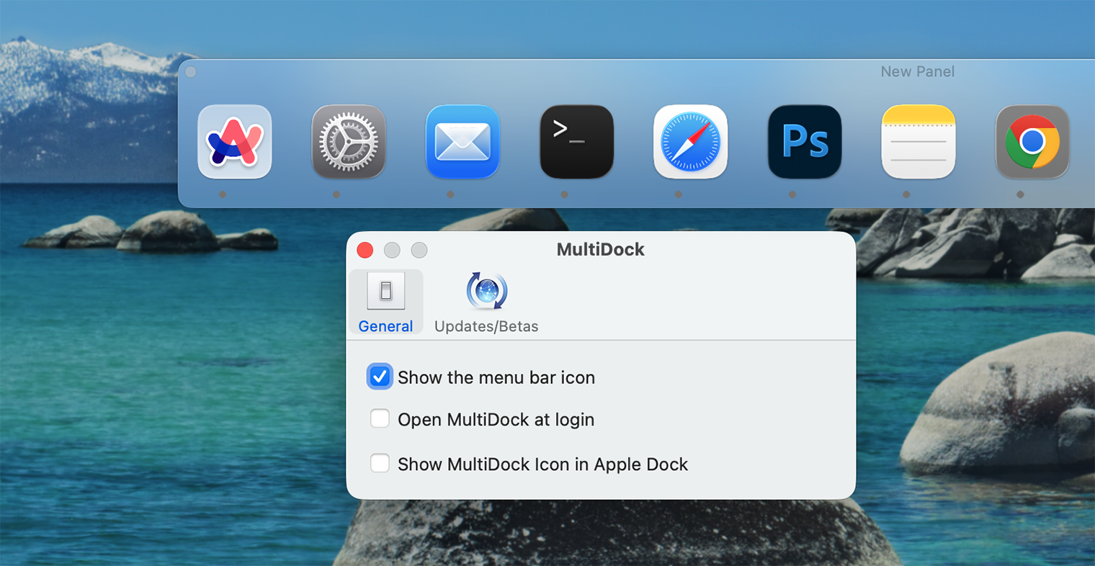Select the Photoshop icon in the dock panel
Image resolution: width=1095 pixels, height=566 pixels.
click(804, 142)
